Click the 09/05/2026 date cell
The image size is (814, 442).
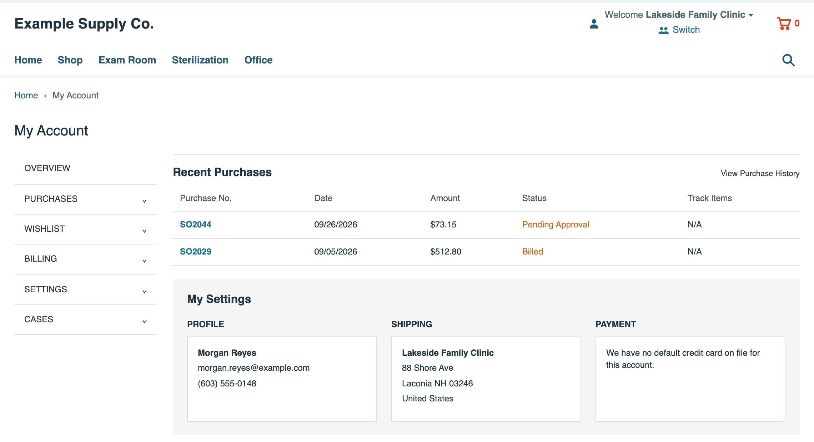pos(336,252)
